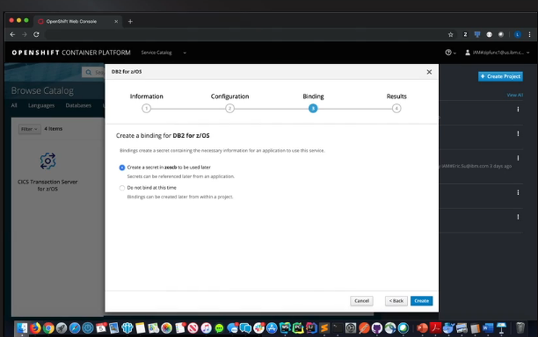Screen dimensions: 538x337
Task: Open Finder from the dock
Action: coord(22,328)
